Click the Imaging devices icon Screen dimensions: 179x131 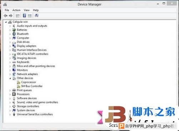(14, 58)
